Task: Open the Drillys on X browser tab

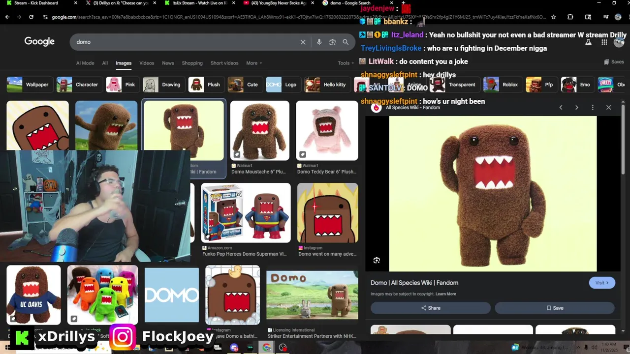Action: point(121,3)
